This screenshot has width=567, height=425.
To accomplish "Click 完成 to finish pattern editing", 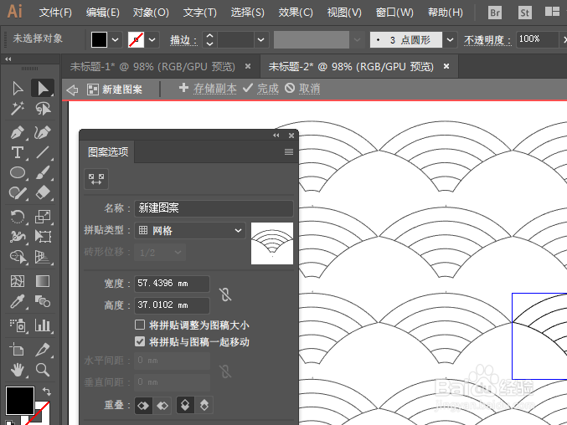I will (268, 89).
